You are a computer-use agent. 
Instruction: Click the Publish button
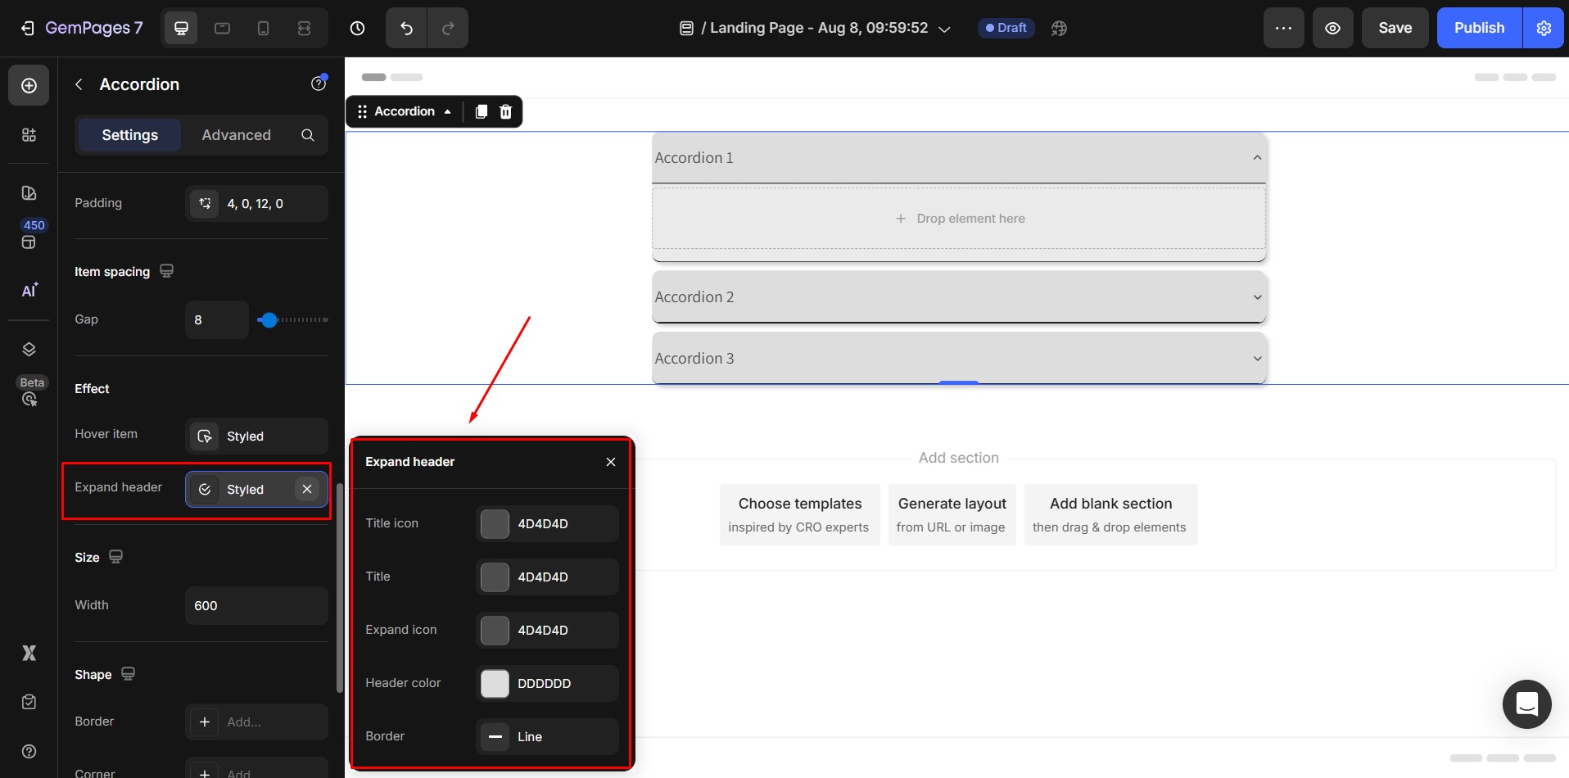pyautogui.click(x=1478, y=28)
